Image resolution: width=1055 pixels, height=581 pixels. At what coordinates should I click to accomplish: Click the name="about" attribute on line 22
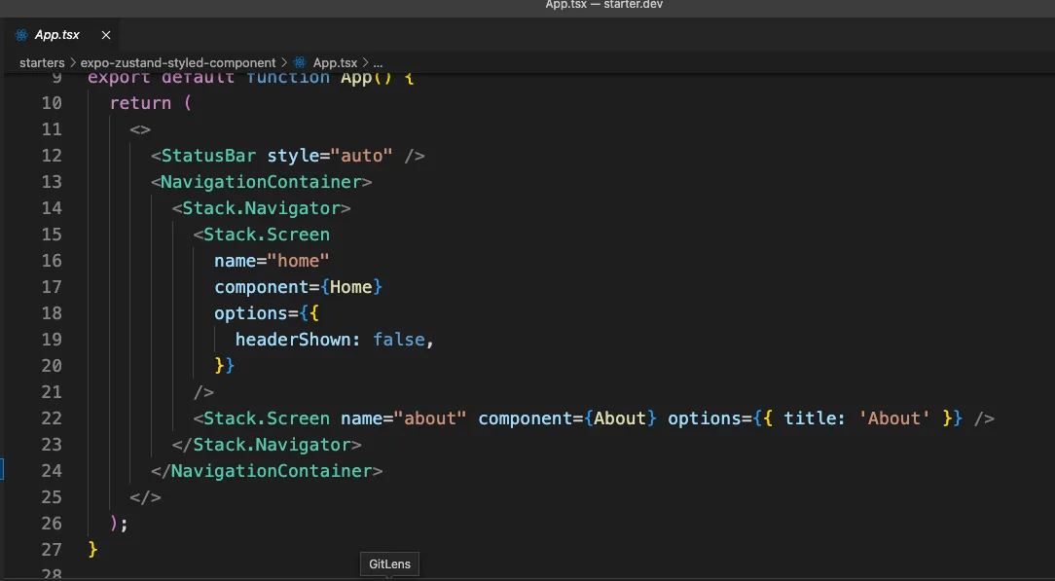(402, 418)
